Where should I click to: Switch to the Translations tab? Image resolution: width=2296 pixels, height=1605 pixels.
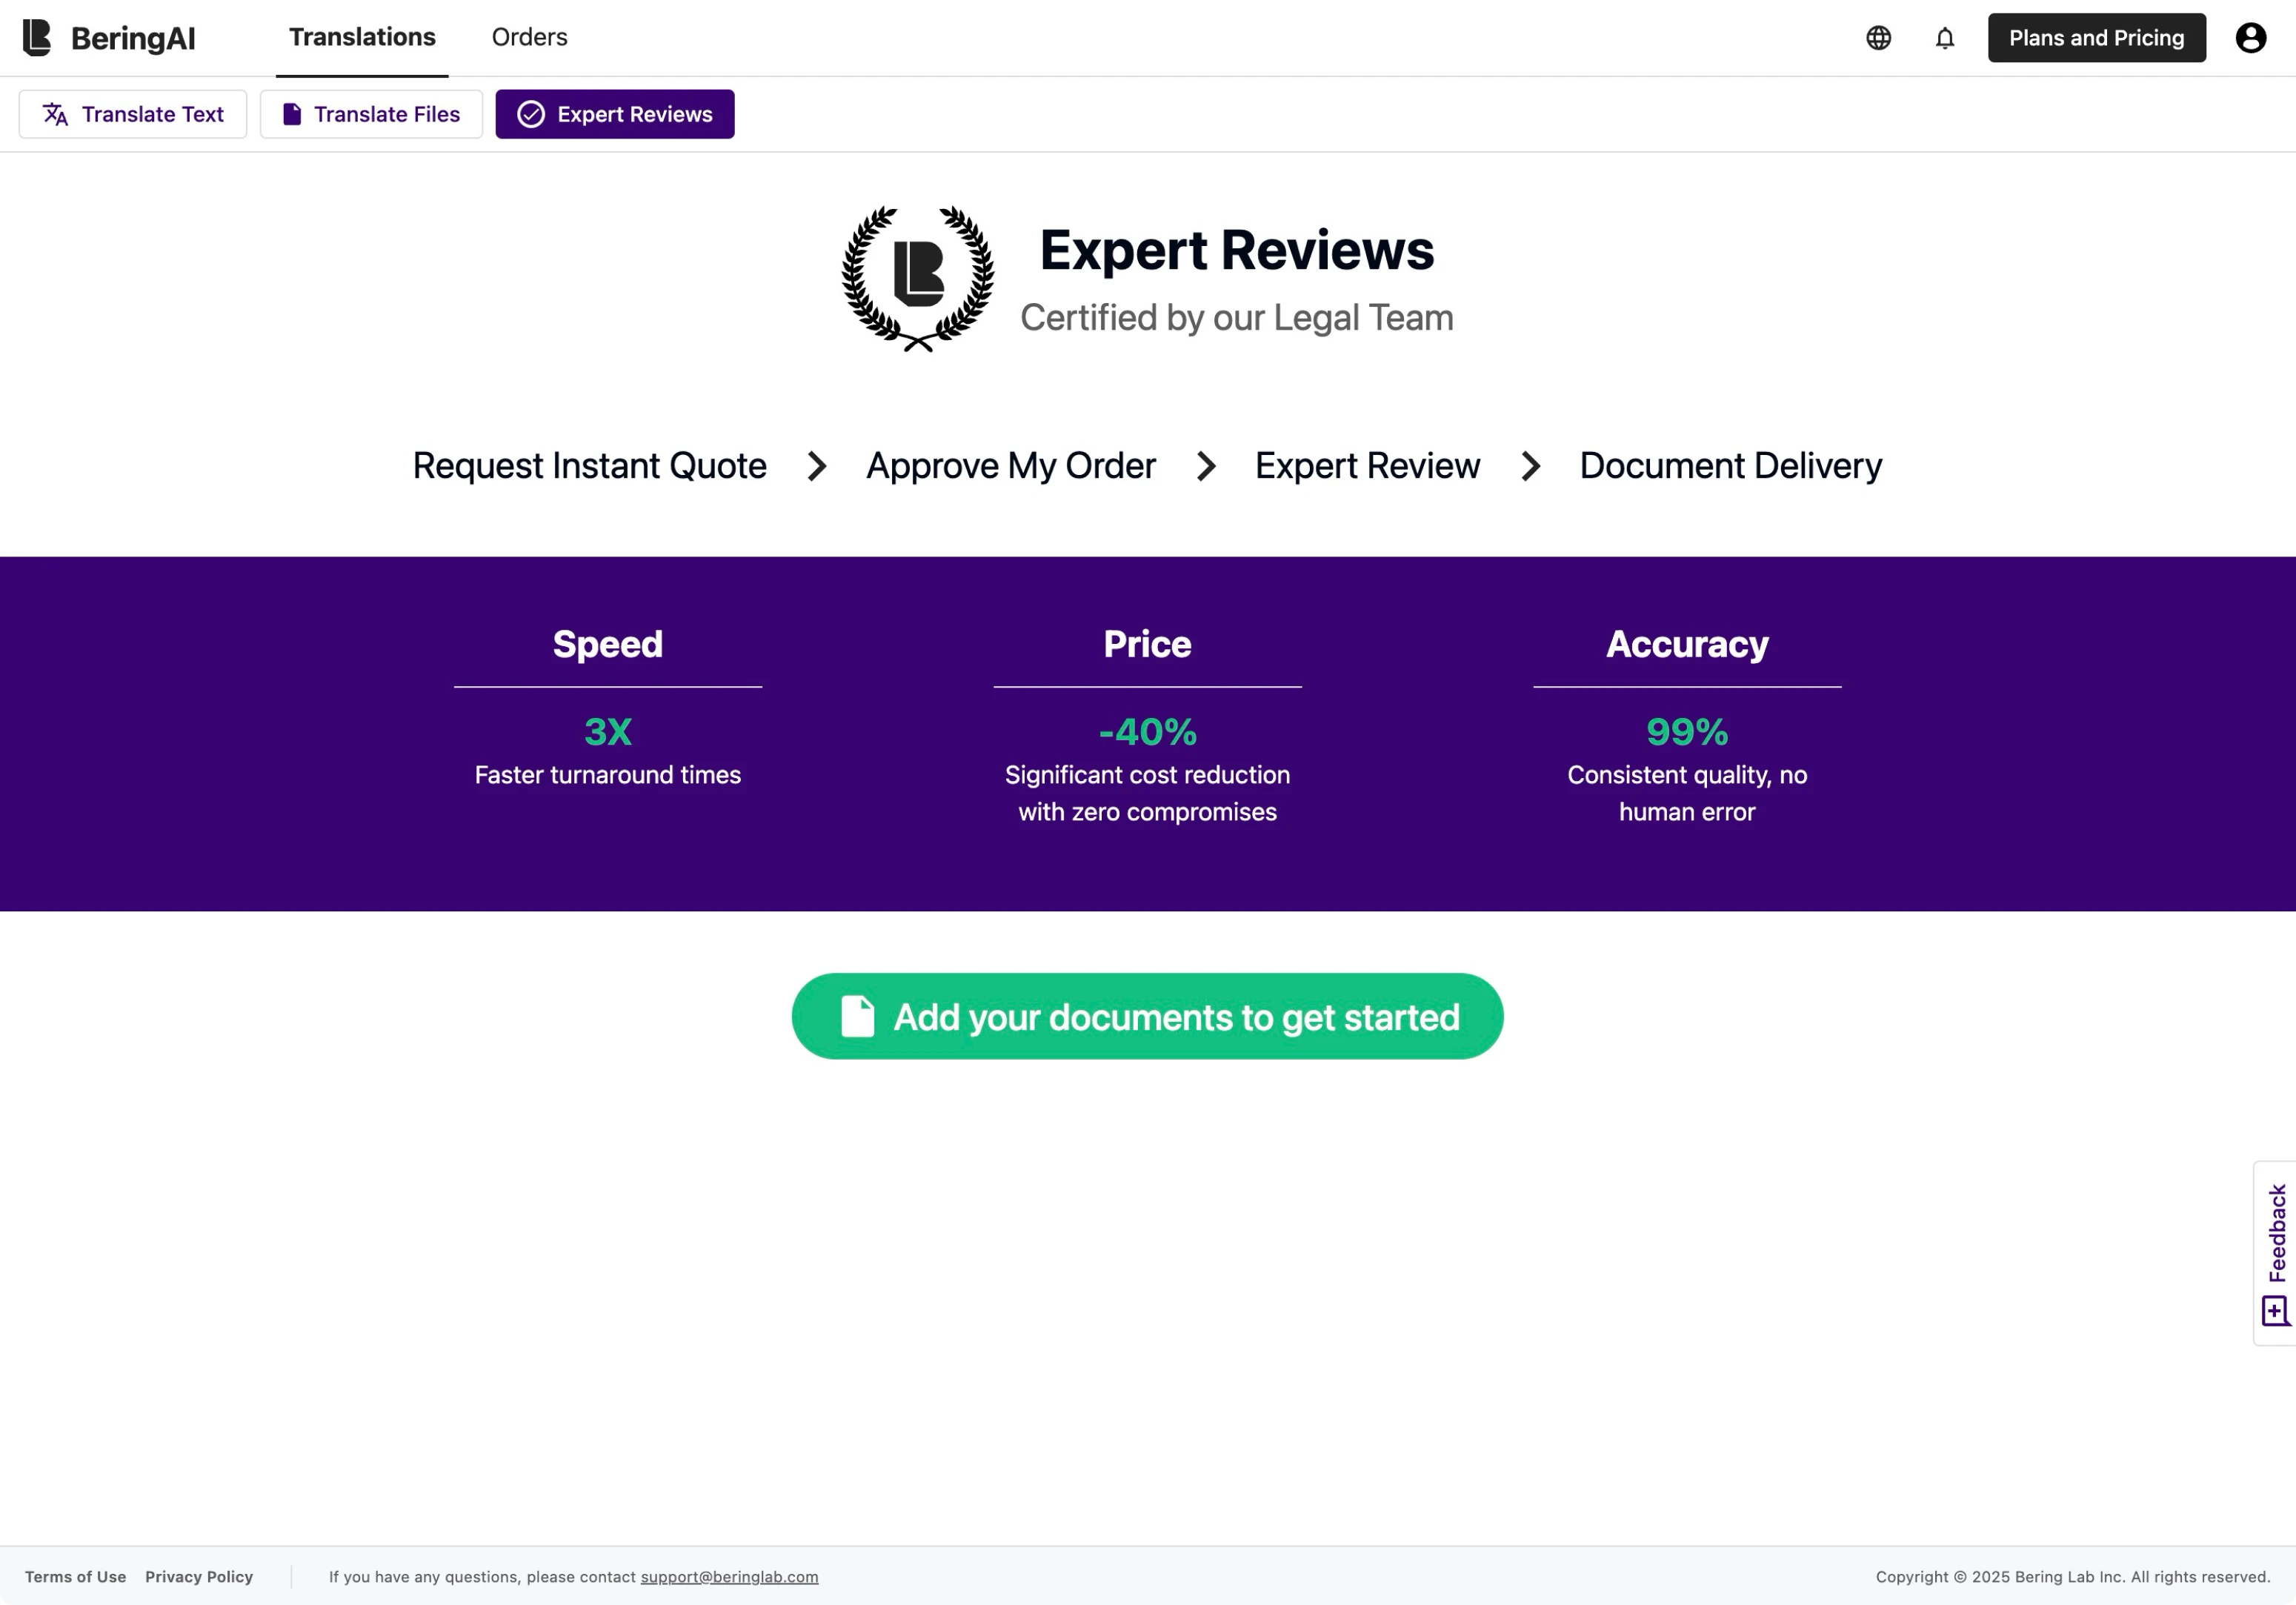tap(361, 37)
